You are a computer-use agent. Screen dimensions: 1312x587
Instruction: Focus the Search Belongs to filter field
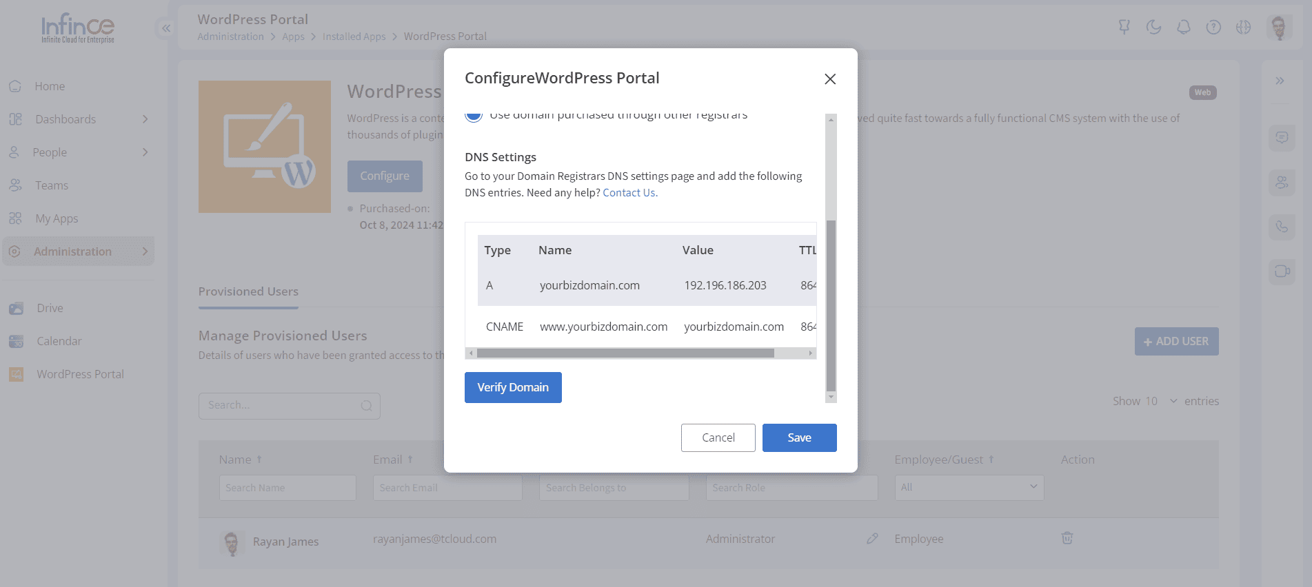(x=614, y=488)
